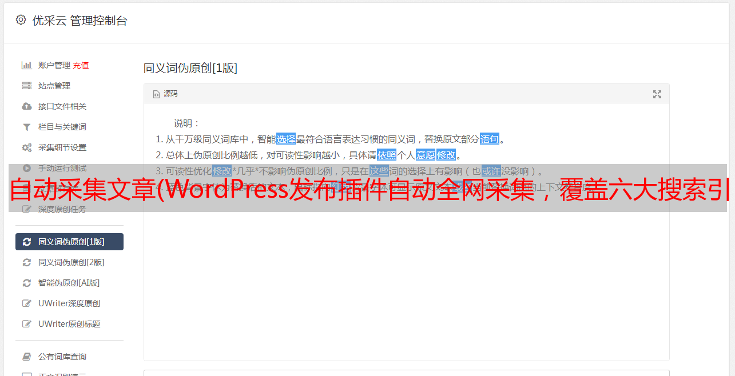The height and width of the screenshot is (376, 735).
Task: Click the cloud upload icon beside 接口文件相关
Action: [26, 106]
